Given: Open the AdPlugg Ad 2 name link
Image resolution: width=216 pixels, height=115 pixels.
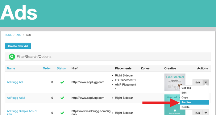Looking at the screenshot, I should pyautogui.click(x=16, y=98).
